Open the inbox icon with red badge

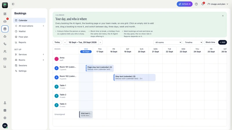point(5,21)
